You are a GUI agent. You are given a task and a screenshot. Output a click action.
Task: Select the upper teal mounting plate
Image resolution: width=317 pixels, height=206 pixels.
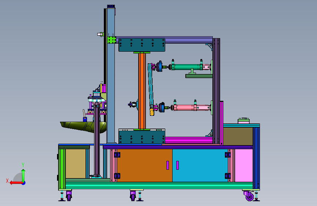coord(142,45)
